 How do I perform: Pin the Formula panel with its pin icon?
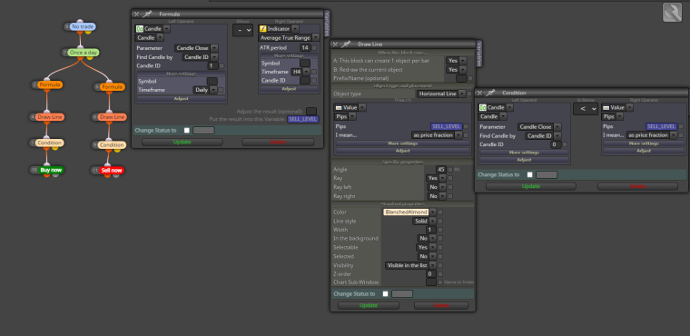[x=148, y=15]
